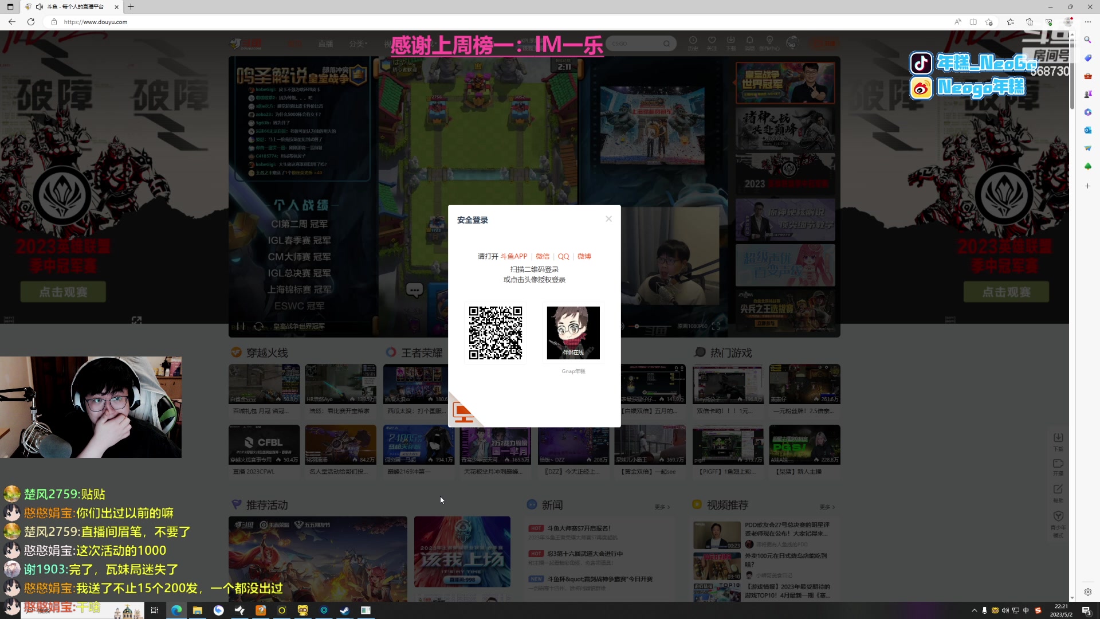Click the QR code in login dialog
This screenshot has width=1100, height=619.
coord(496,333)
